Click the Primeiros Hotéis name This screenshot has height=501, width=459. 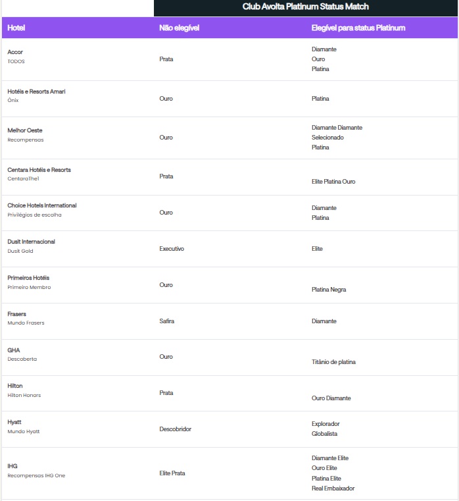28,278
